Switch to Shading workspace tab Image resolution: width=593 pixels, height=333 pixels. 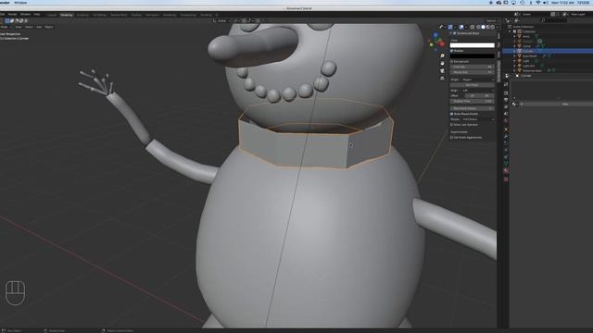(x=136, y=15)
